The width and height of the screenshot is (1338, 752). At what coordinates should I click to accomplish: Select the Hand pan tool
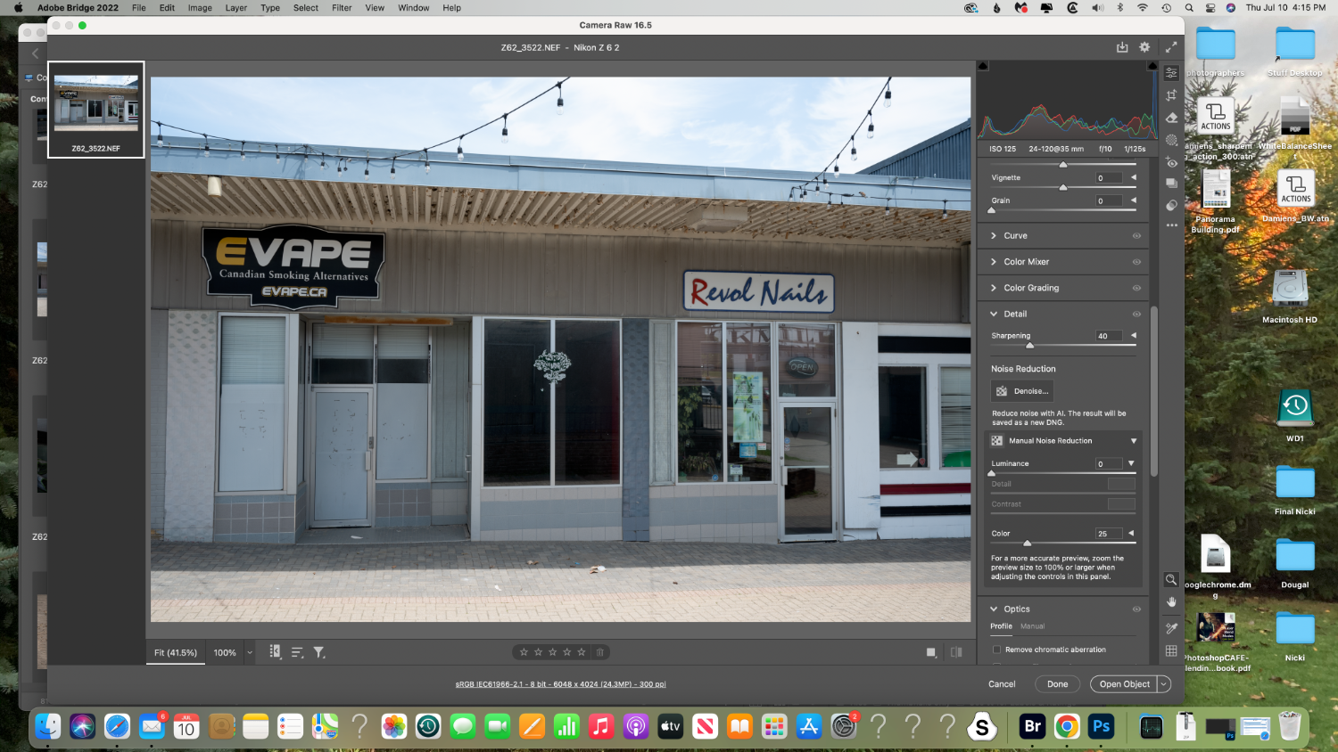click(1171, 602)
